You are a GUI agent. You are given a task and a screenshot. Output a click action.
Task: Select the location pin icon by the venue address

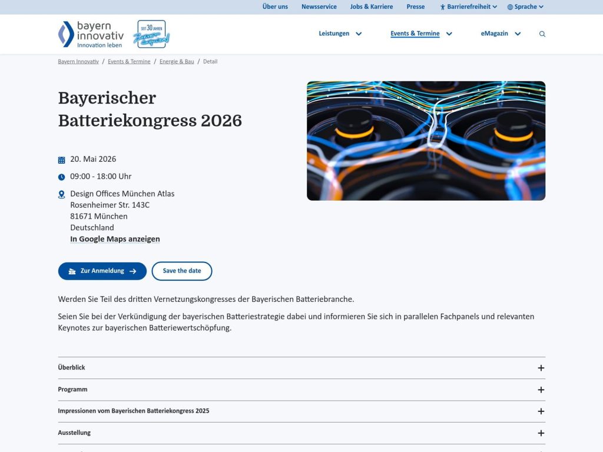pyautogui.click(x=61, y=194)
